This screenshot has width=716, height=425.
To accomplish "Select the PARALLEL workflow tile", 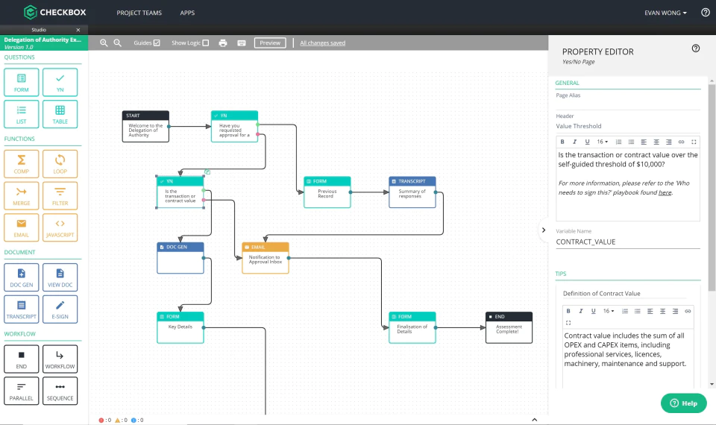I will pyautogui.click(x=21, y=391).
